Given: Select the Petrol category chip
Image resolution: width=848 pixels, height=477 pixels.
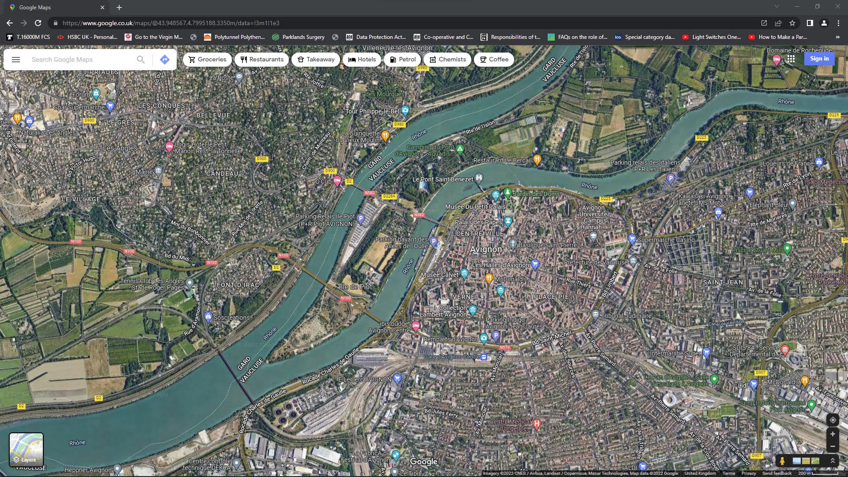Looking at the screenshot, I should 402,60.
